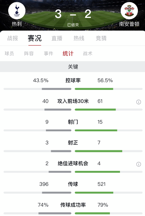Viewport: 145px width, 216px height.
Task: Open info icon beside 绝佳进球机会
Action: (x=139, y=164)
